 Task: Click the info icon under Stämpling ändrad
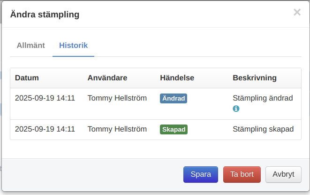click(x=236, y=109)
